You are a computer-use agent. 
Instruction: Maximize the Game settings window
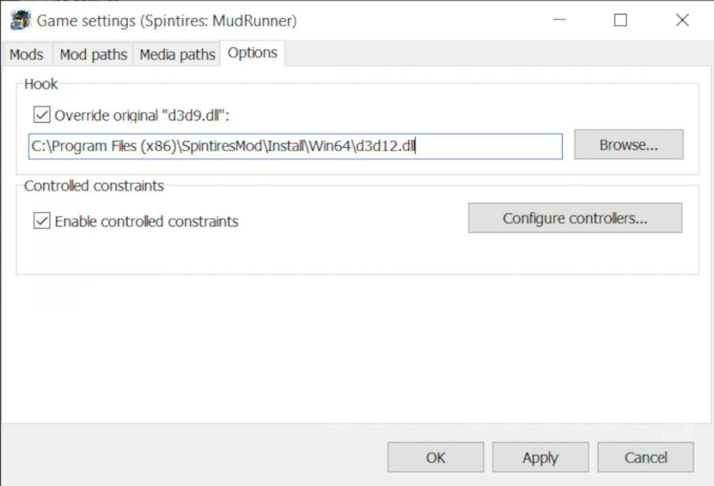pos(620,20)
